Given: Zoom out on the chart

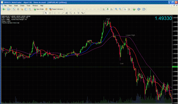Looking at the screenshot, I should (x=120, y=9).
